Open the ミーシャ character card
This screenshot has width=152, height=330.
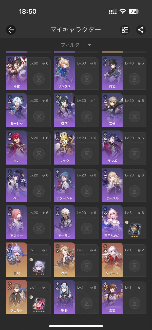(28, 110)
